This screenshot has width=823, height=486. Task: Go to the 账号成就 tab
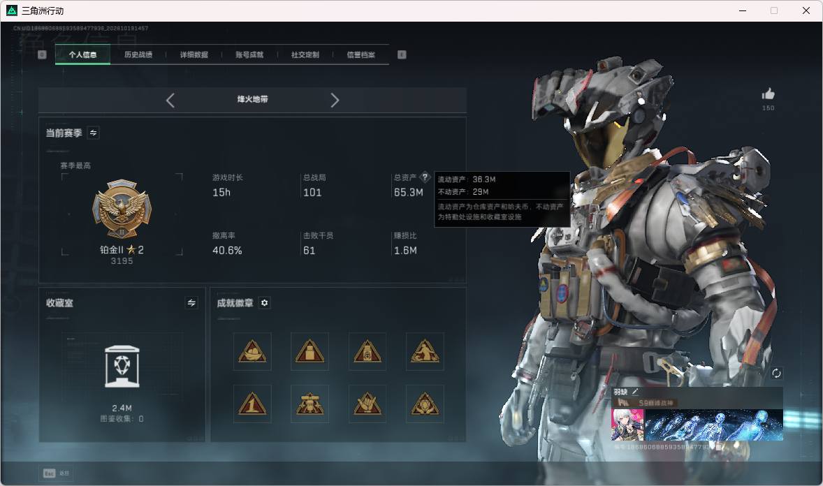(249, 54)
